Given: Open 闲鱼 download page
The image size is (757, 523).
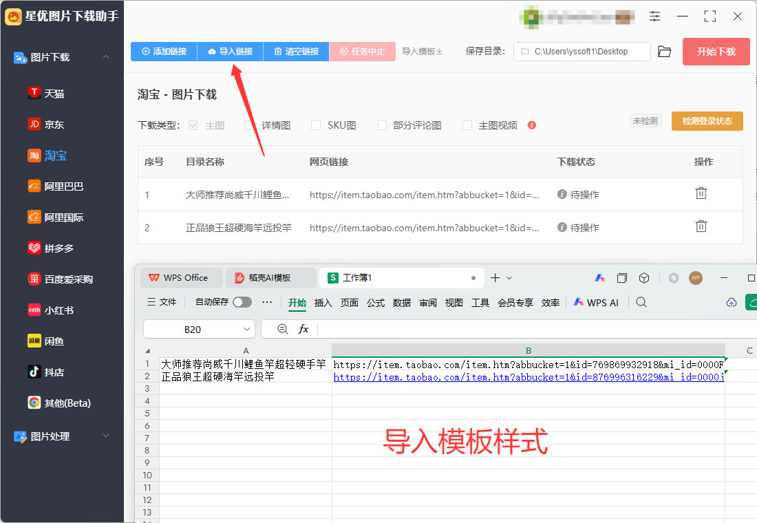Looking at the screenshot, I should (x=46, y=341).
